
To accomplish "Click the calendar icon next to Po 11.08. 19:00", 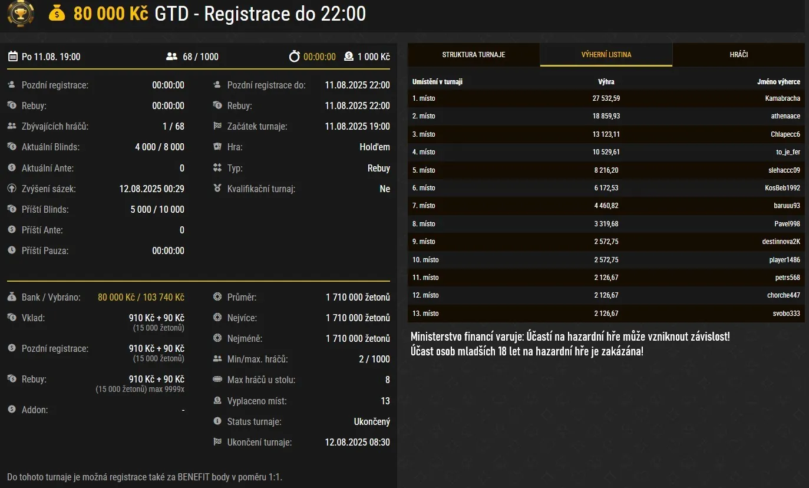I will pyautogui.click(x=12, y=57).
